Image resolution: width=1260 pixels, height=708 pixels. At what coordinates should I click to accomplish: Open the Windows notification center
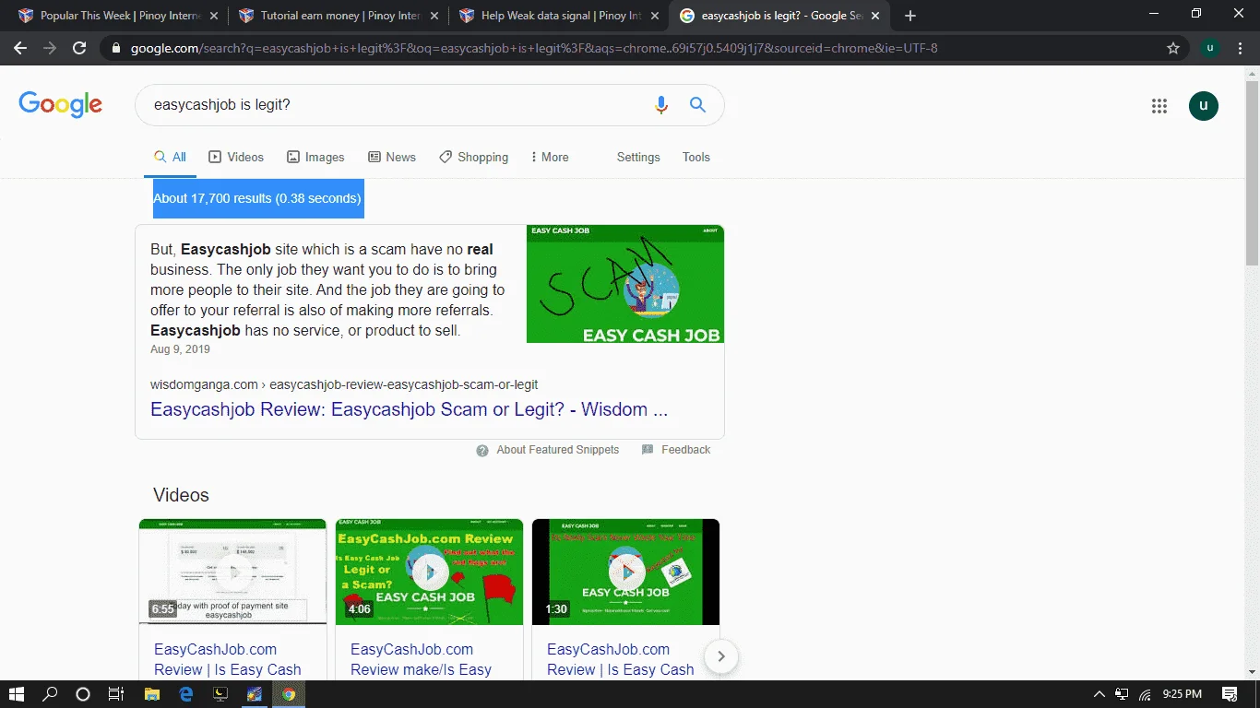pyautogui.click(x=1230, y=694)
